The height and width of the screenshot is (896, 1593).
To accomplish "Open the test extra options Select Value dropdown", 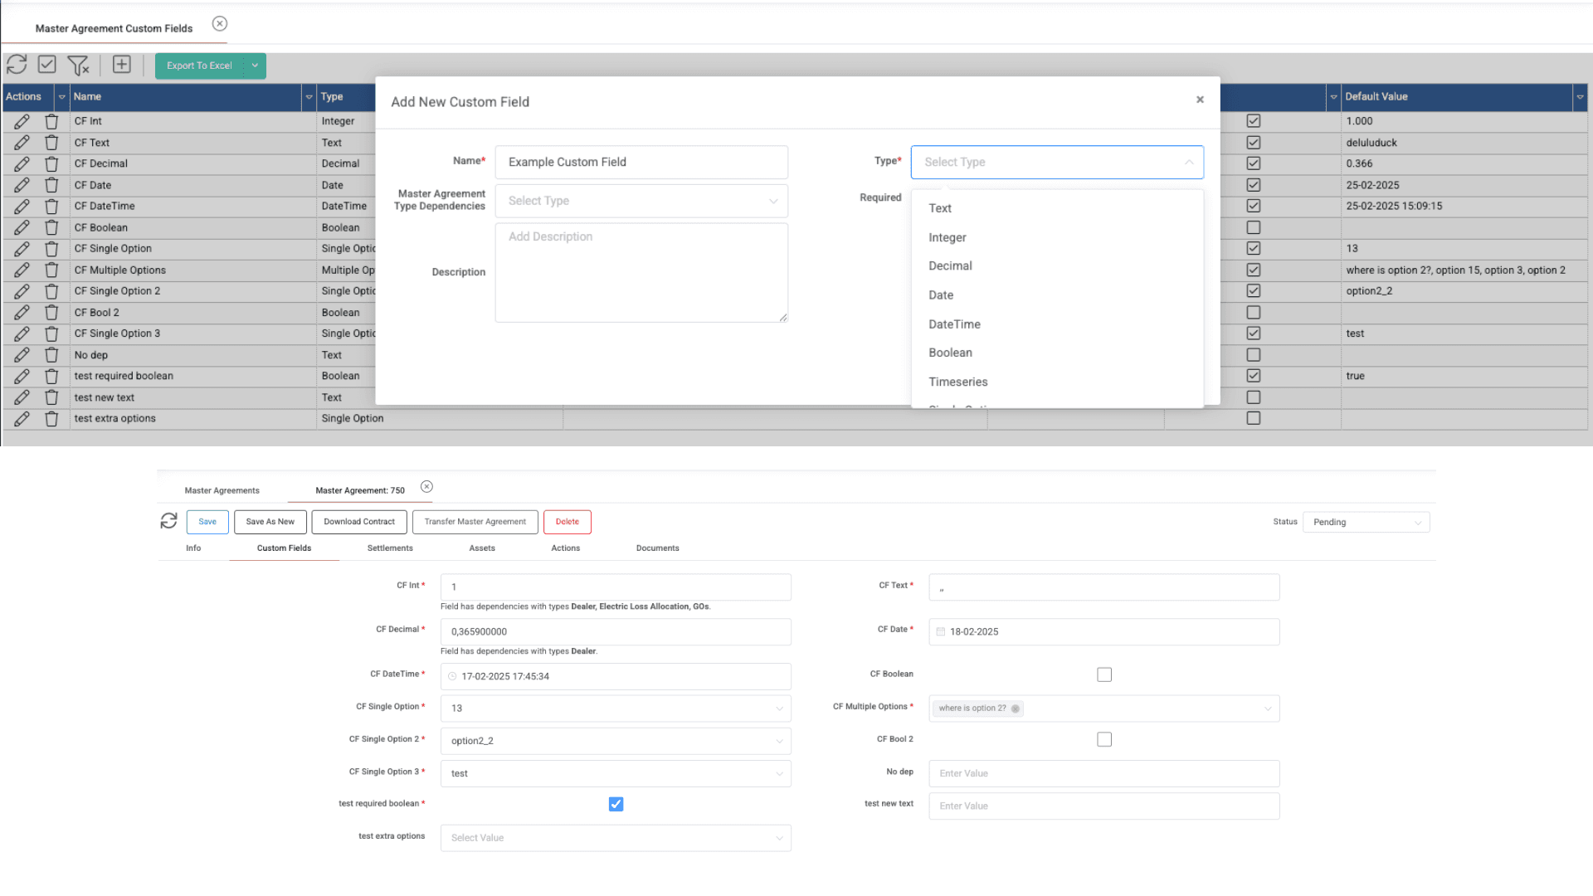I will tap(616, 838).
